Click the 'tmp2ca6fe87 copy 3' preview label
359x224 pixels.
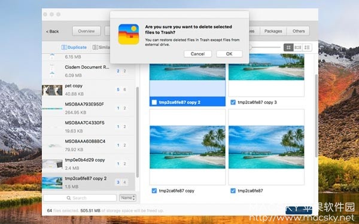click(257, 102)
